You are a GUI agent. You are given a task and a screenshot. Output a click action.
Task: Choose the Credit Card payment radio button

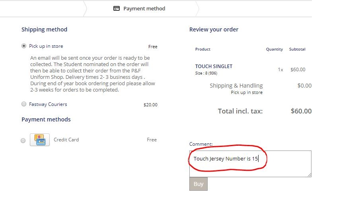23,141
